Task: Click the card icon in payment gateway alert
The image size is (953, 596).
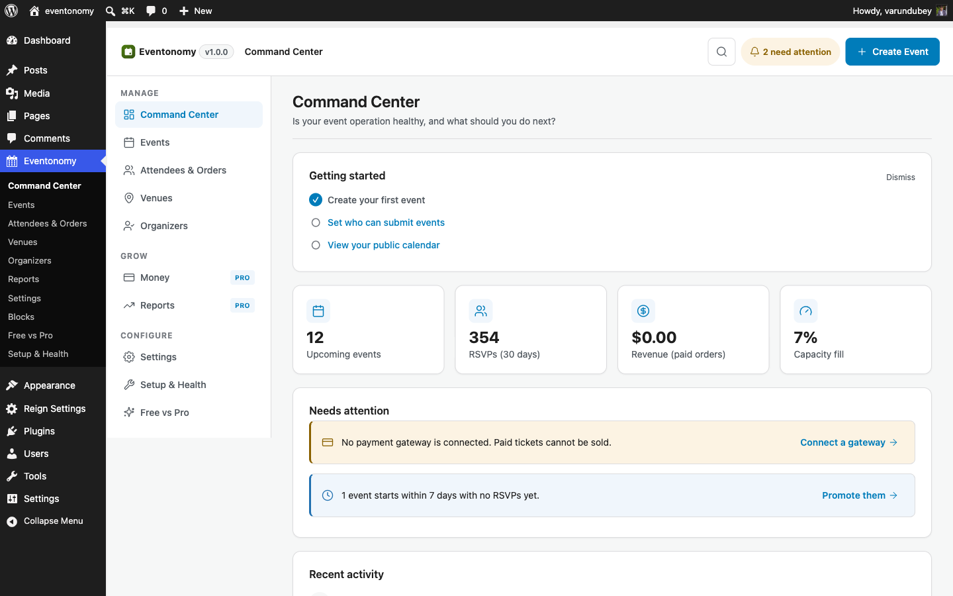Action: [x=328, y=442]
